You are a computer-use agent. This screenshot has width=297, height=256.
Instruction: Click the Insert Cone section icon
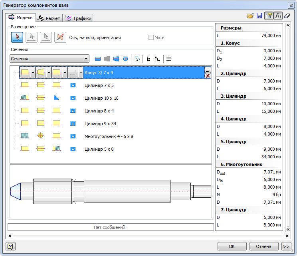click(116, 59)
